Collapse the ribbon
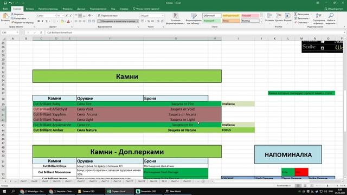This screenshot has height=195, width=347. click(344, 27)
